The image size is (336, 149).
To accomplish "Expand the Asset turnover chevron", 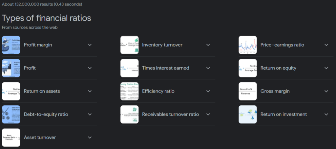I will tap(90, 138).
